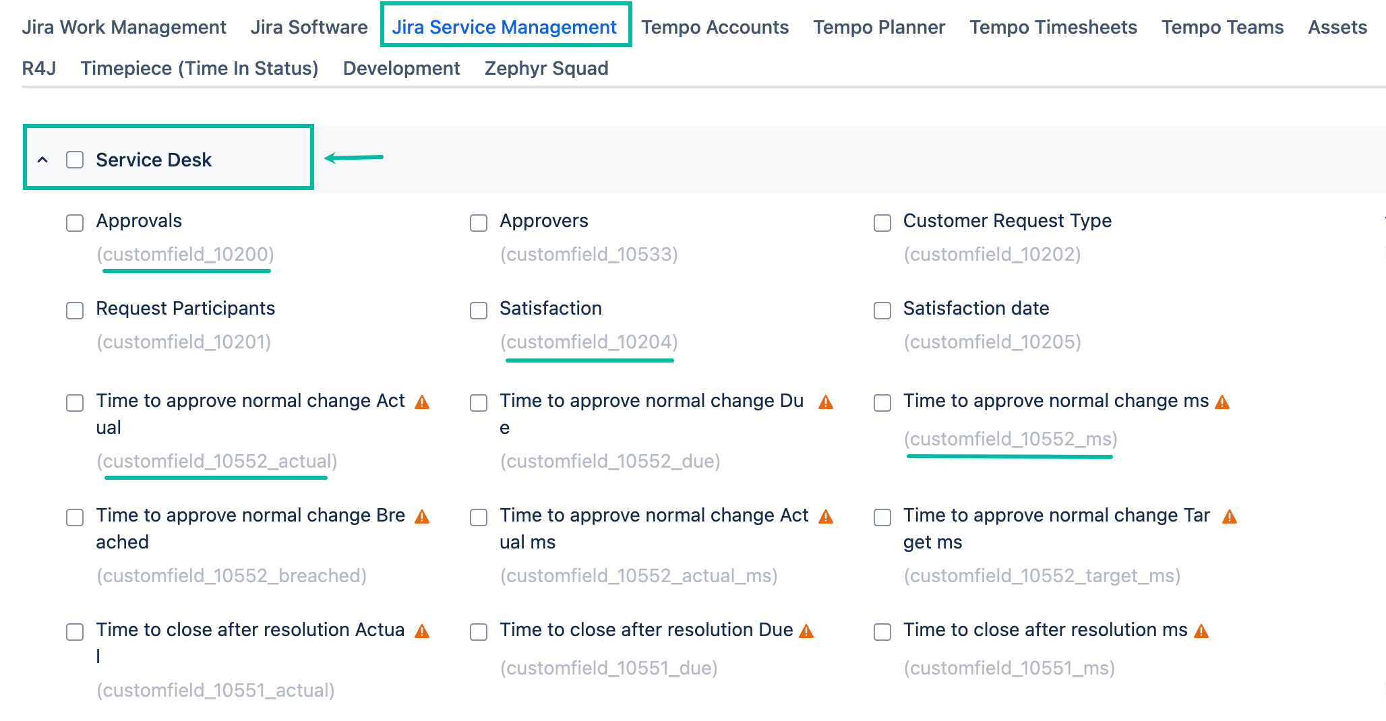Click warning icon next to normal change Breached field
The image size is (1386, 721).
point(422,517)
